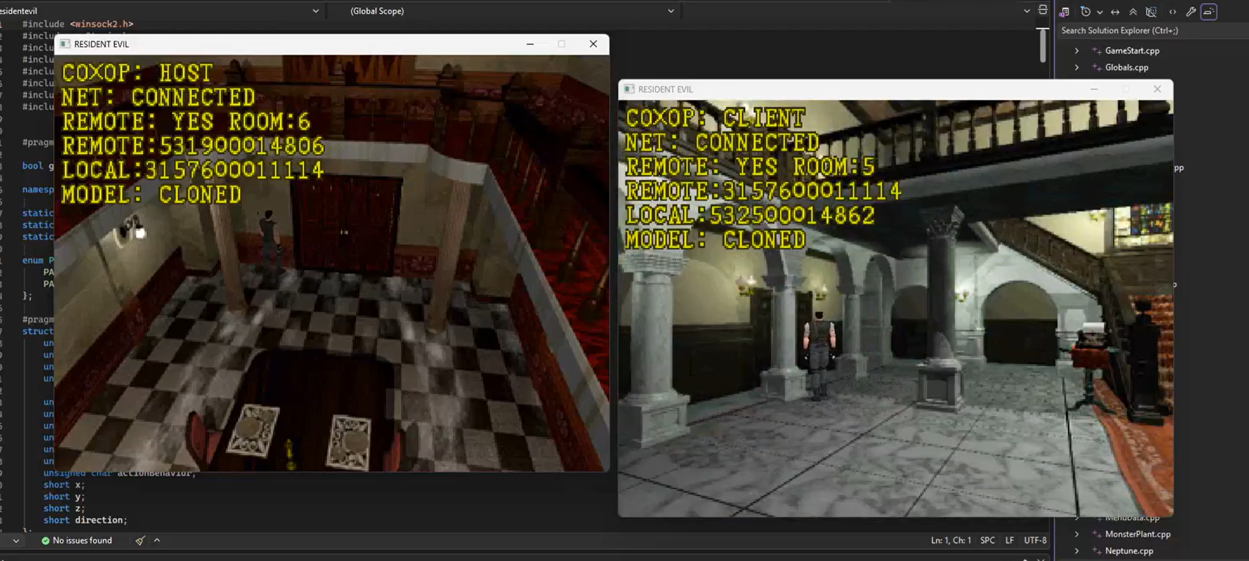Viewport: 1249px width, 561px height.
Task: Click the C++ file icon of MonsterPlant.cpp
Action: point(1096,534)
